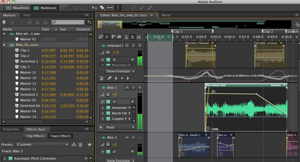Open the Markers panel menu
This screenshot has height=162, width=300.
click(87, 15)
